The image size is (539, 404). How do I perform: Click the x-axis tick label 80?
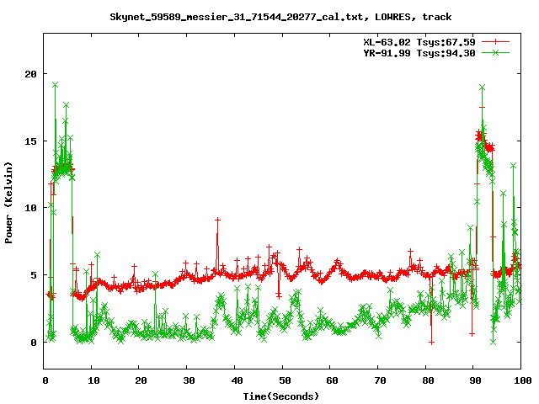tap(428, 380)
